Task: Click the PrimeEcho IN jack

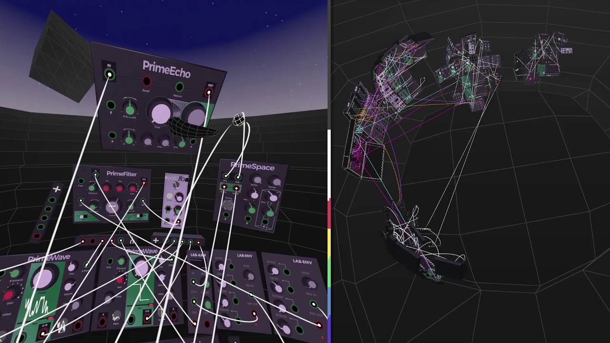Action: coord(110,74)
